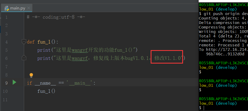Click line number 1 in the gutter
The width and height of the screenshot is (248, 111).
click(6, 17)
